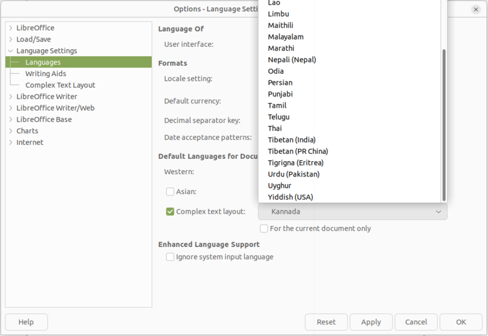Choose Limbu from the language list
488x336 pixels.
click(350, 14)
